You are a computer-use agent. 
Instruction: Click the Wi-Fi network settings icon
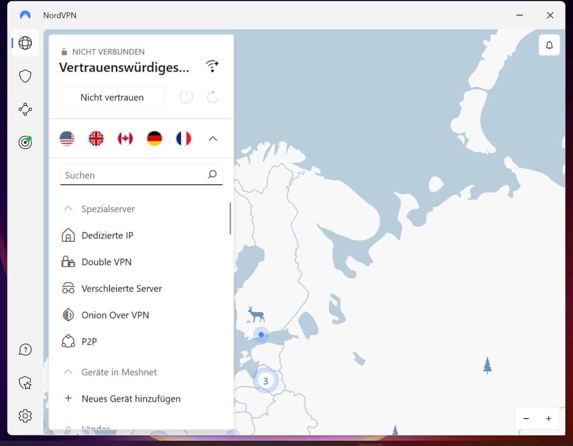point(212,66)
